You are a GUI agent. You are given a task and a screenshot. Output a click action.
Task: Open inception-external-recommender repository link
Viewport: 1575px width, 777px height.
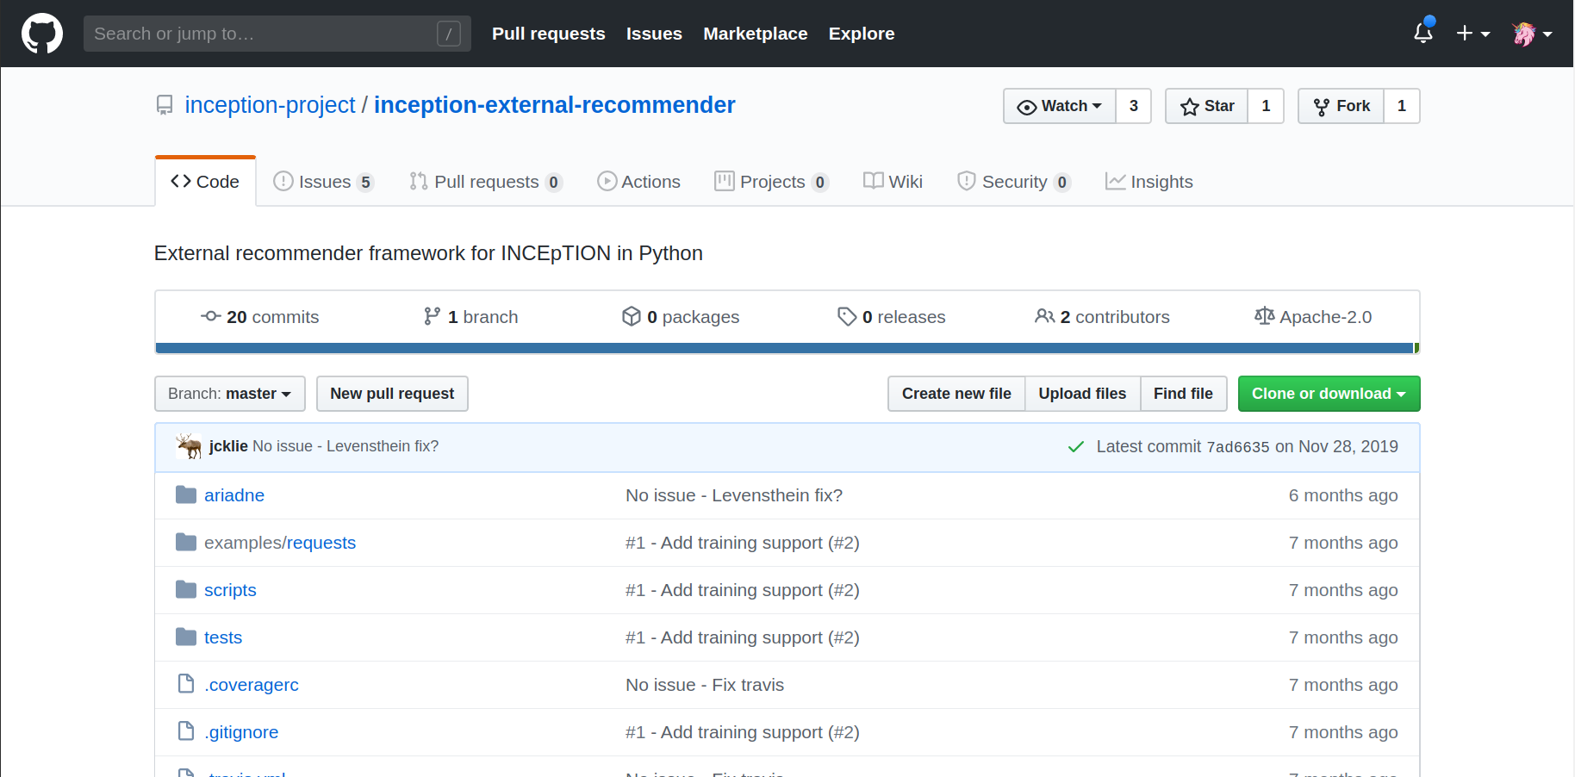tap(555, 105)
